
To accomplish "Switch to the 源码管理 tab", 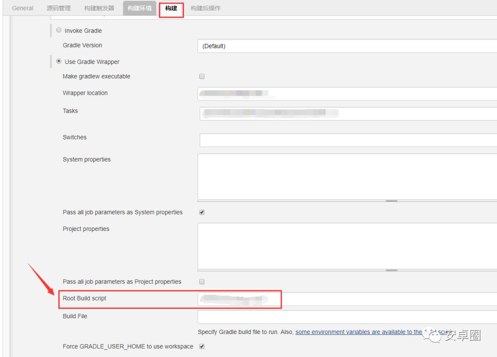I will pyautogui.click(x=58, y=8).
